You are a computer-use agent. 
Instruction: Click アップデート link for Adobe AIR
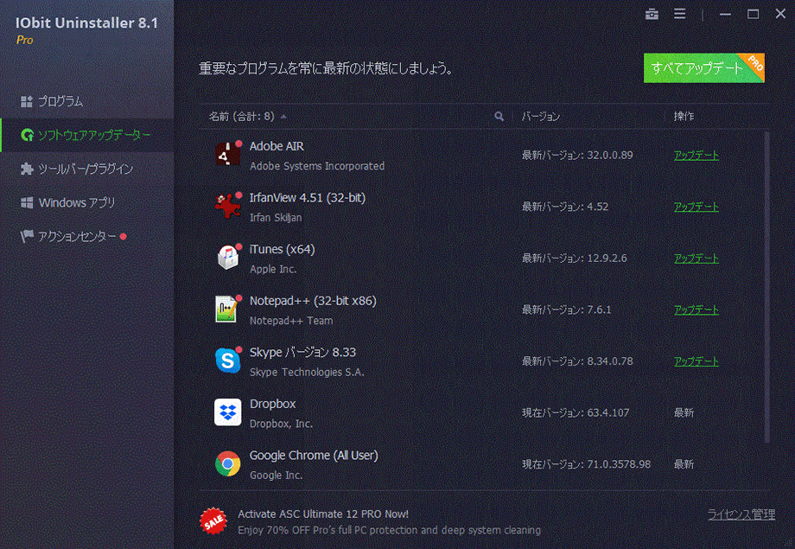(x=696, y=156)
